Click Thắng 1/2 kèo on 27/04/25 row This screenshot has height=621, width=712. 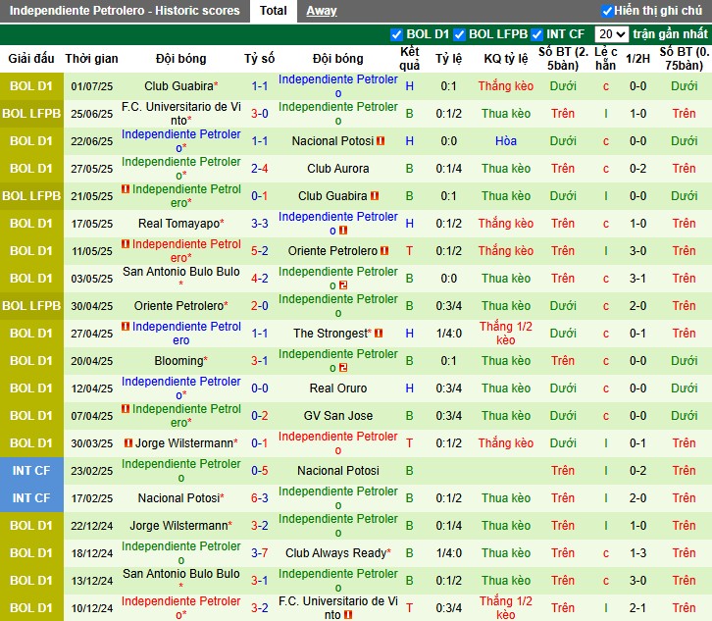point(505,333)
